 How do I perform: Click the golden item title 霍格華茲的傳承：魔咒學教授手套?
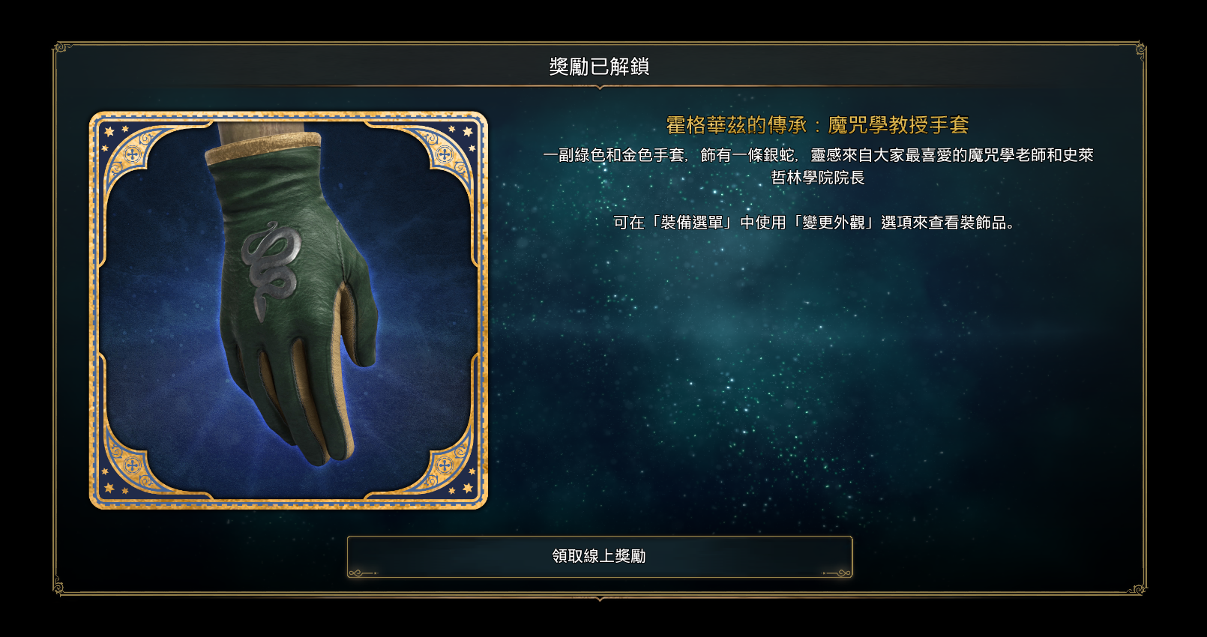coord(818,125)
